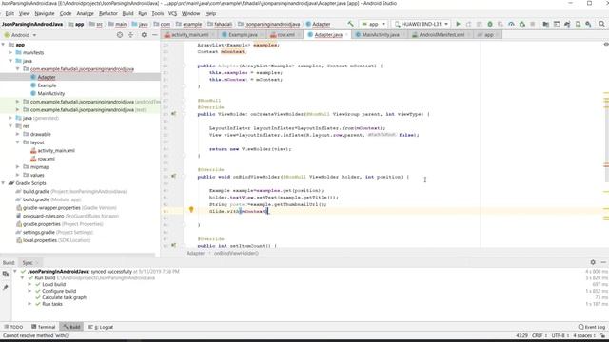Click the UTF-8 encoding in status bar
The height and width of the screenshot is (342, 609).
[x=560, y=335]
